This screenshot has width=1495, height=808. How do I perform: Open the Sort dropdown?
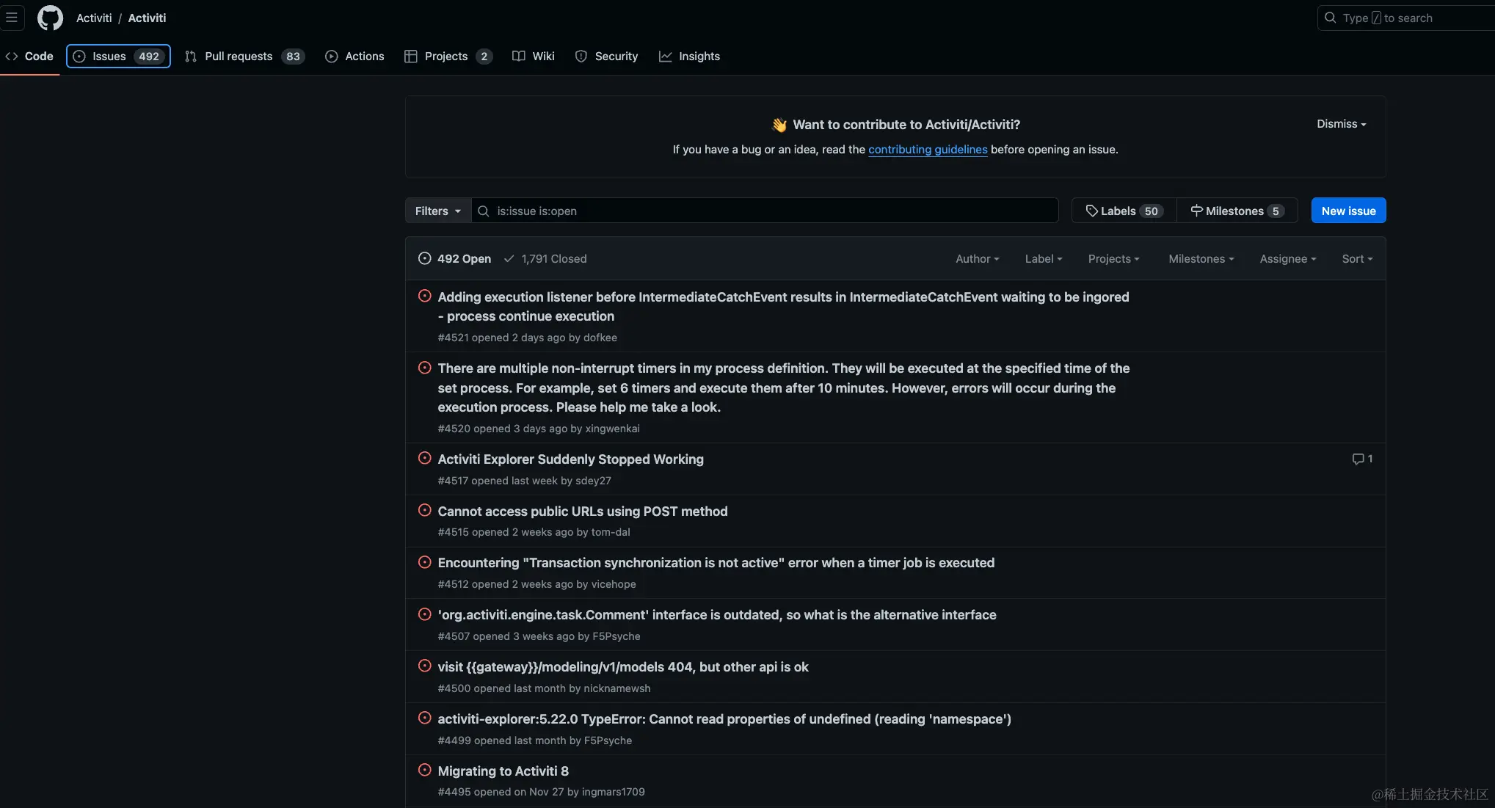coord(1356,258)
